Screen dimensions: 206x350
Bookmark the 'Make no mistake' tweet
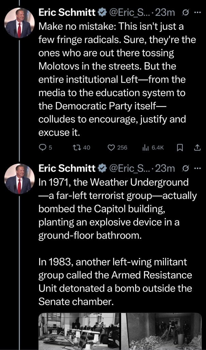[180, 148]
